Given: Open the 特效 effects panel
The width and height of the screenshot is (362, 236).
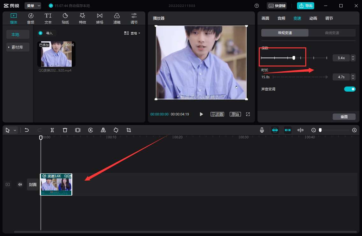Looking at the screenshot, I should pos(83,18).
